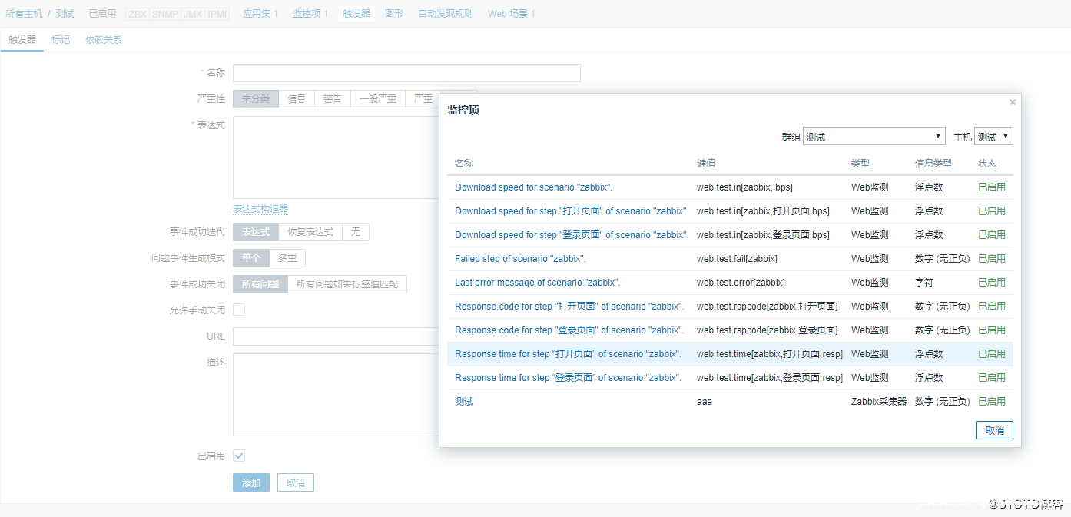The image size is (1071, 517).
Task: Click the 名称 column header
Action: [x=464, y=163]
